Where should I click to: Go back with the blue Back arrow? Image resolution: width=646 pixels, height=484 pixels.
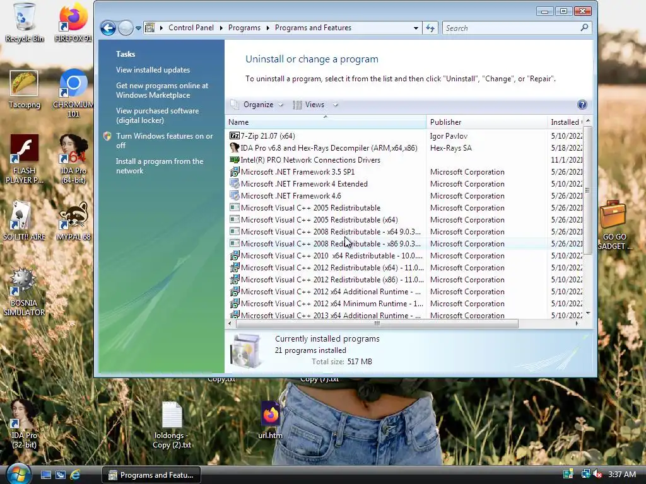point(108,28)
